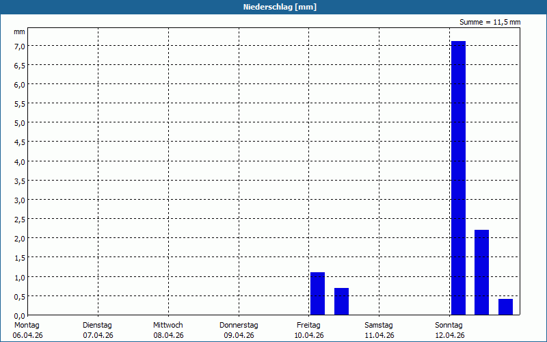547x342 pixels.
Task: Click the date 11.04.26
Action: (x=379, y=336)
